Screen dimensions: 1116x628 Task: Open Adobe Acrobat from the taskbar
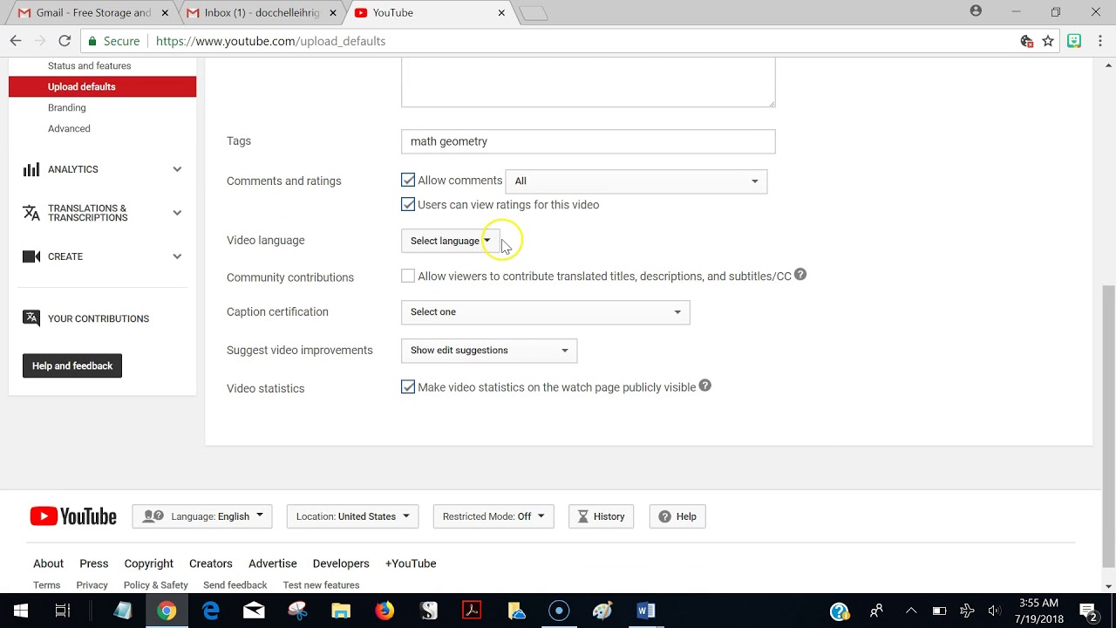pos(472,611)
